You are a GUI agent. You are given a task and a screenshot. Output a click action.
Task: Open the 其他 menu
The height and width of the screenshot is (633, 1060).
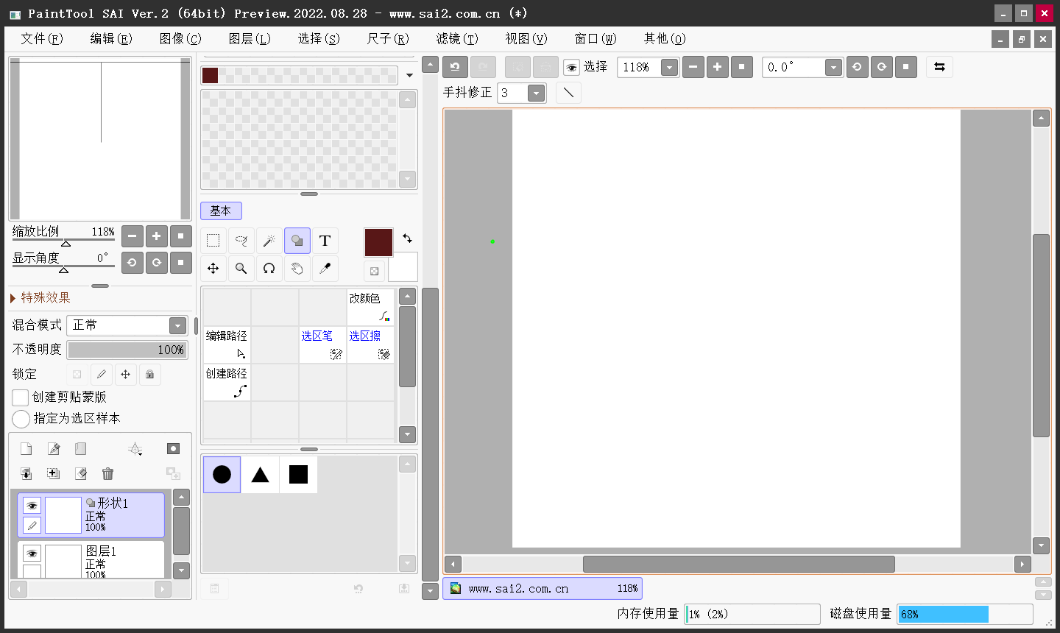[664, 39]
